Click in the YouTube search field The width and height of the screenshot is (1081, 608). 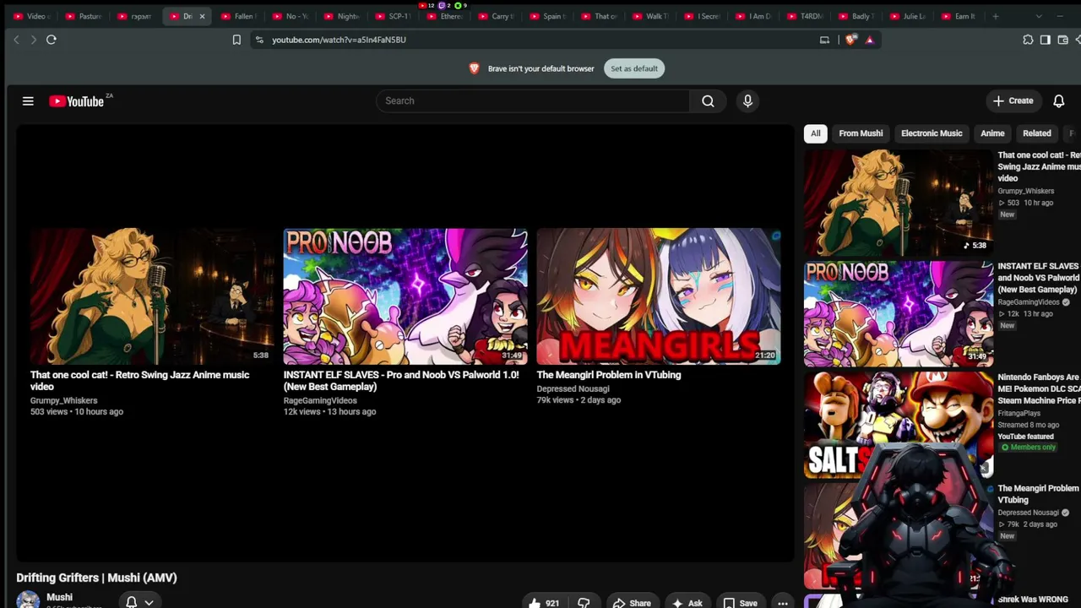[x=533, y=101]
